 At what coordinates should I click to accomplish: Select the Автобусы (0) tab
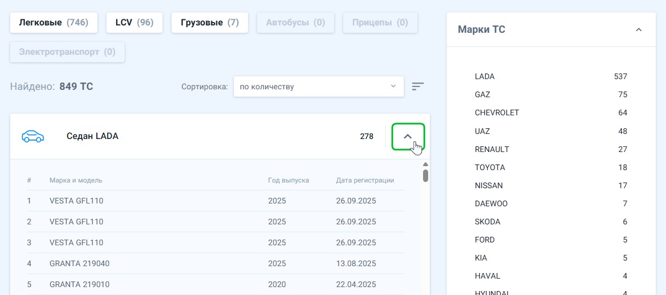296,23
